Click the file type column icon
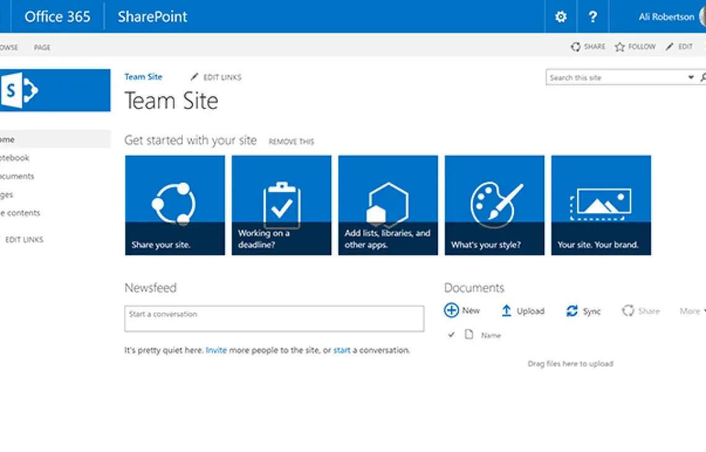Screen dimensions: 706x452 (x=469, y=334)
